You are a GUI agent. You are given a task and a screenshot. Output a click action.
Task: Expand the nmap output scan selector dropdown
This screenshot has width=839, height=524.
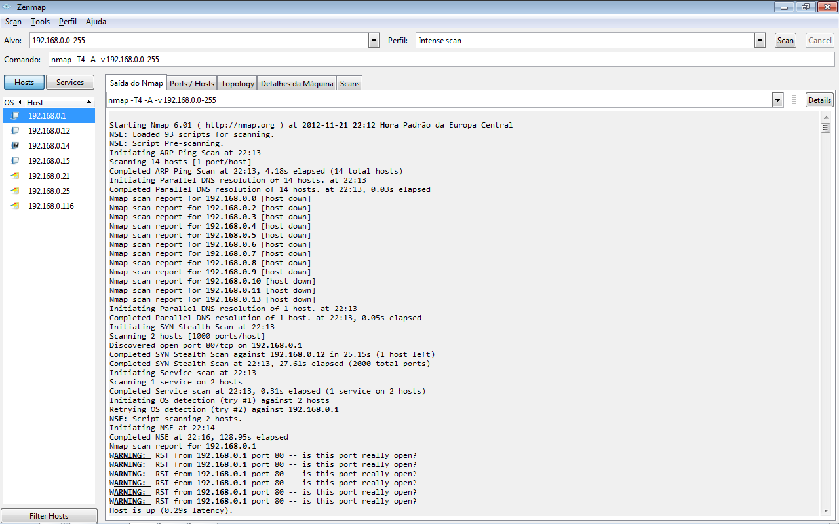tap(777, 100)
